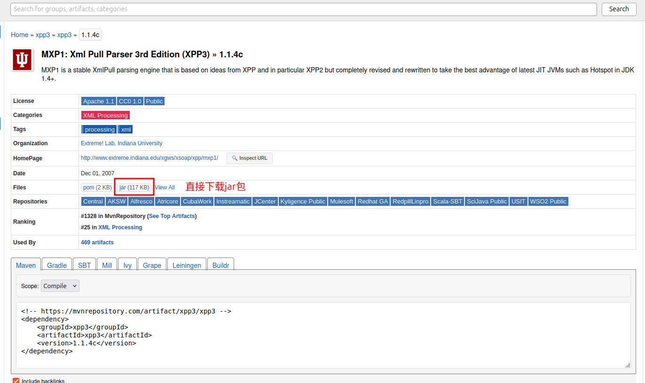Switch to the Gradle tab
The image size is (645, 383).
pos(57,265)
